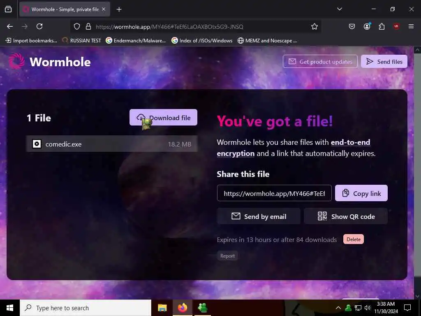Open the Firefox application menu
The image size is (421, 316).
(411, 26)
